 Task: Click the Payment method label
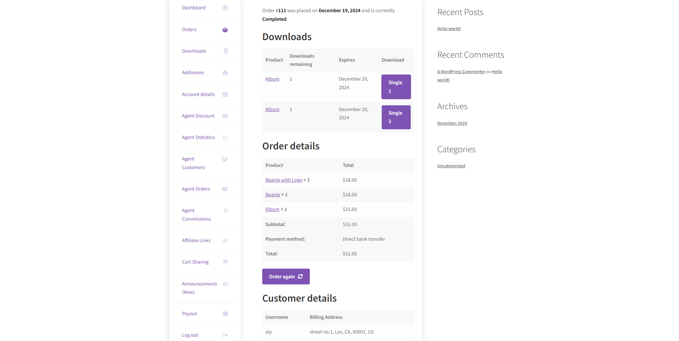[285, 239]
